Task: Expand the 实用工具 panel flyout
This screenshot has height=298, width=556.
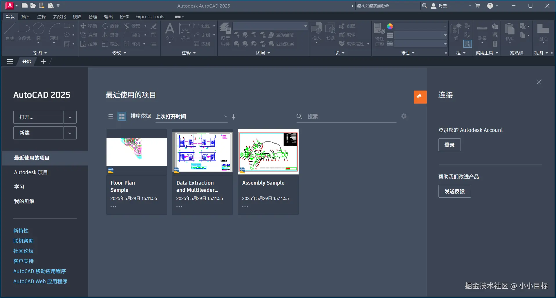Action: tap(487, 53)
